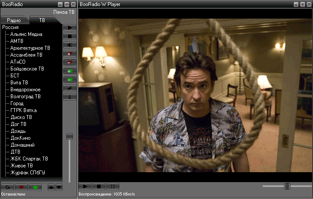
Task: Select the Живое ТВ channel
Action: (22, 166)
